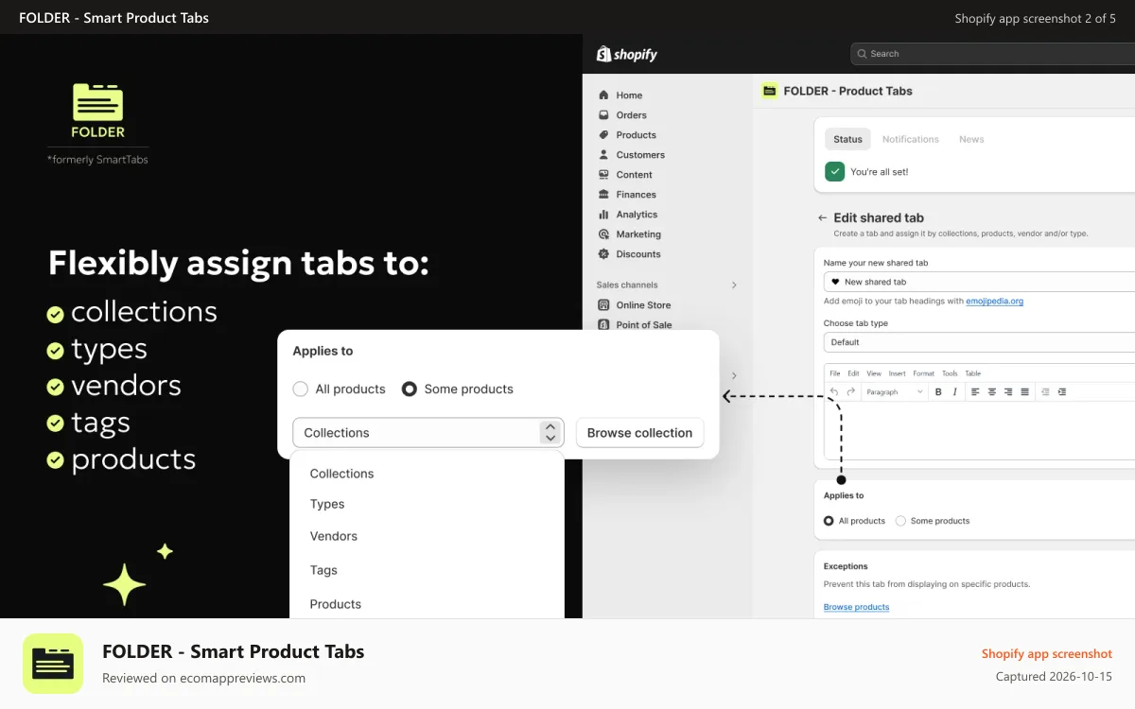Open the Insert menu in the editor

(898, 373)
